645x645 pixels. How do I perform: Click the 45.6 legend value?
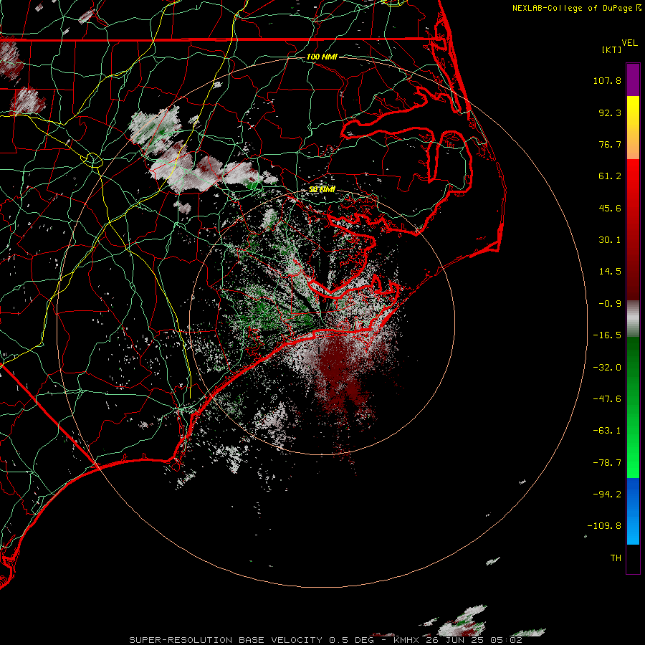coord(610,208)
